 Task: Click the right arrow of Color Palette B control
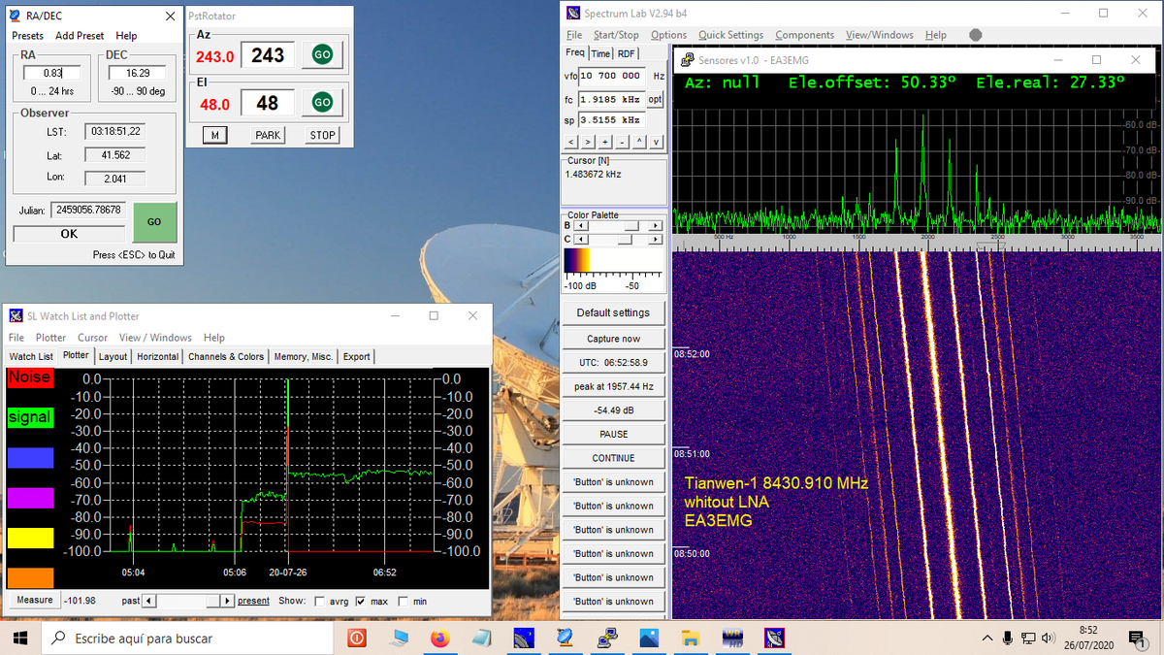657,224
